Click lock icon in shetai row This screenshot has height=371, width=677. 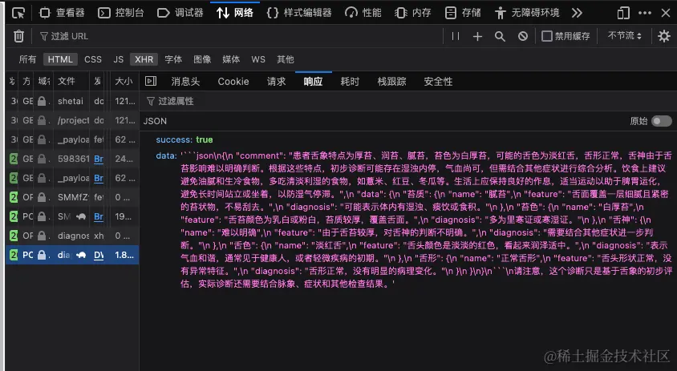[x=42, y=101]
